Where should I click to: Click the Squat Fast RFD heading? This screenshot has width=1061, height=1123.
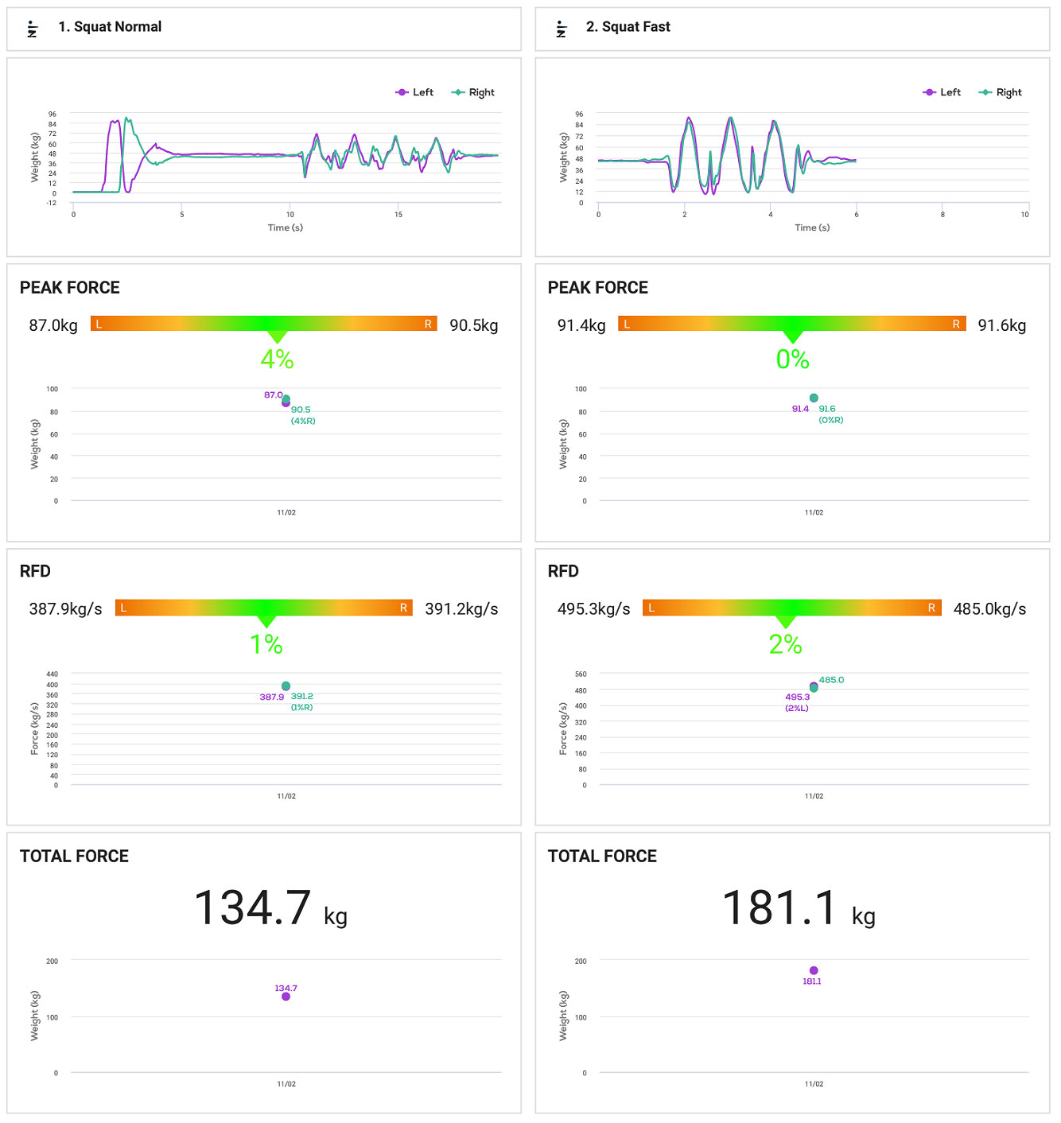(x=563, y=571)
